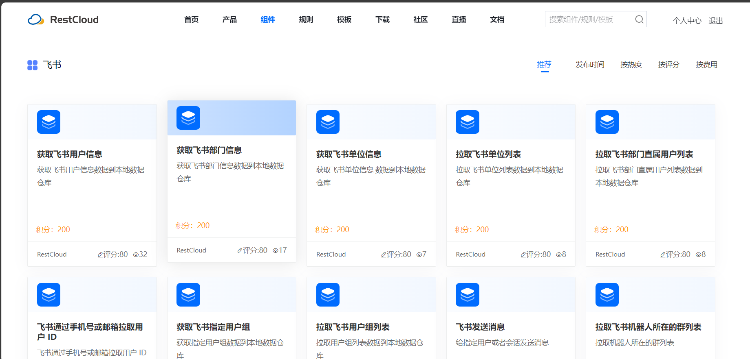
Task: Open the 获取飞书指定用户组 title
Action: click(x=213, y=327)
